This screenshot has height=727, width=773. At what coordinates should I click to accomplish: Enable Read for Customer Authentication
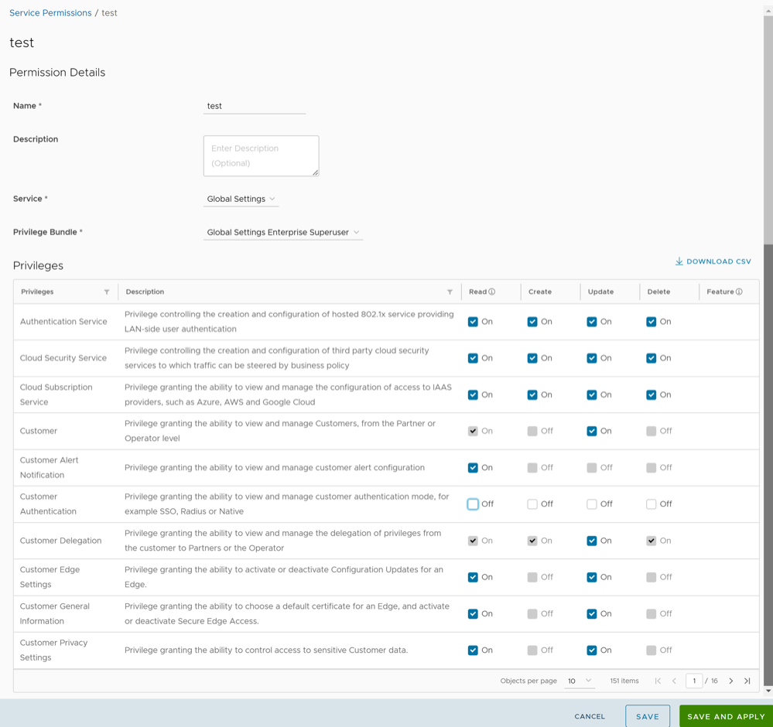tap(473, 504)
